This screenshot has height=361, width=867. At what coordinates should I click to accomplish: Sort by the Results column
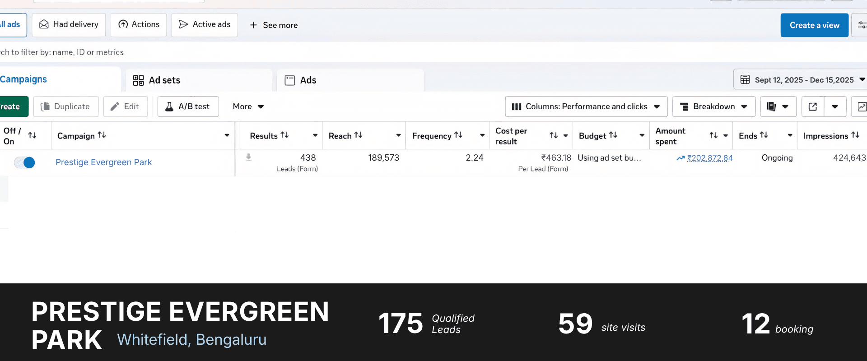[x=284, y=135]
